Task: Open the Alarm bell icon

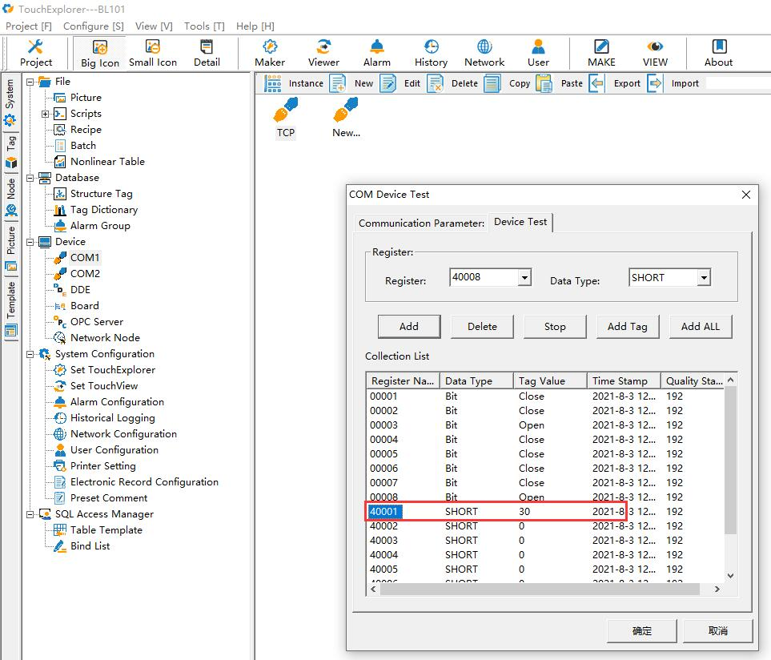Action: pos(377,53)
